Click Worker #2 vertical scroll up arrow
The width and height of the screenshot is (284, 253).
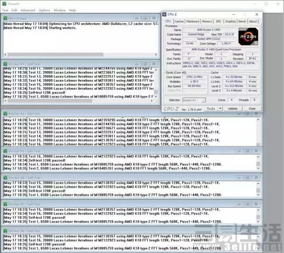[258, 119]
